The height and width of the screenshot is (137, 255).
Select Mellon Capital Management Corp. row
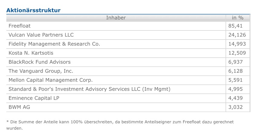click(50, 80)
